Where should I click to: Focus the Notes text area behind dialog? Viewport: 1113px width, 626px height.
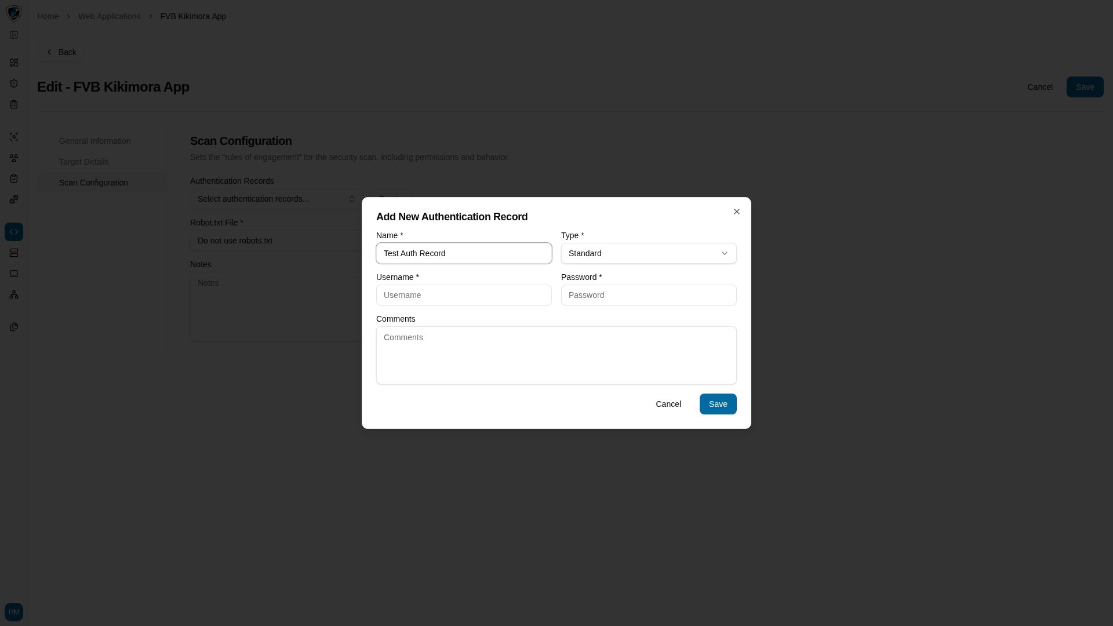point(276,307)
